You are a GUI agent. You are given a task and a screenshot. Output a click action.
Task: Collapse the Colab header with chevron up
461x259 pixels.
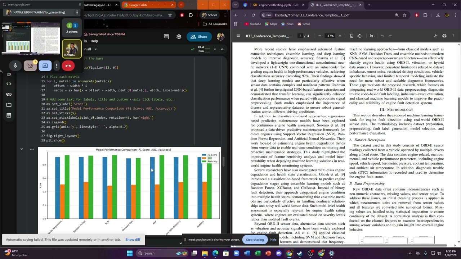pyautogui.click(x=222, y=49)
